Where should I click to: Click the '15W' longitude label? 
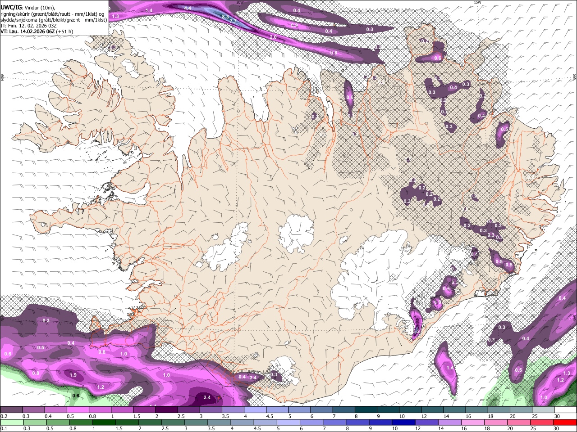click(x=477, y=2)
